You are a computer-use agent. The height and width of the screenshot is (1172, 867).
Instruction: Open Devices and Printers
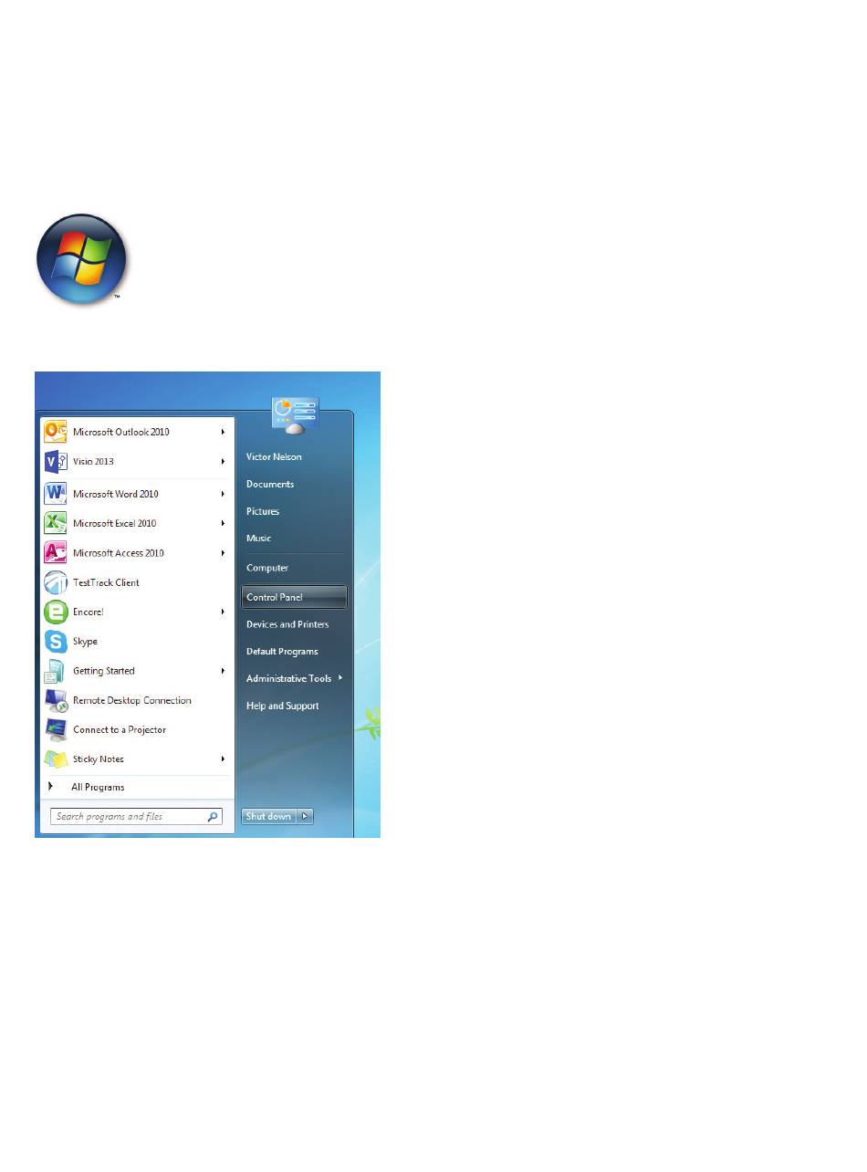pos(287,624)
